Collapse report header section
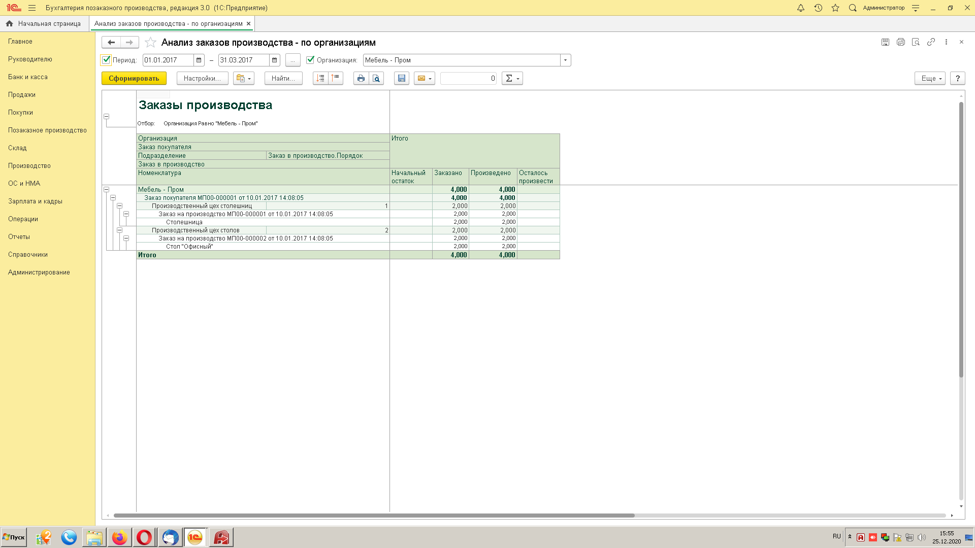Screen dimensions: 975x548 click(106, 116)
